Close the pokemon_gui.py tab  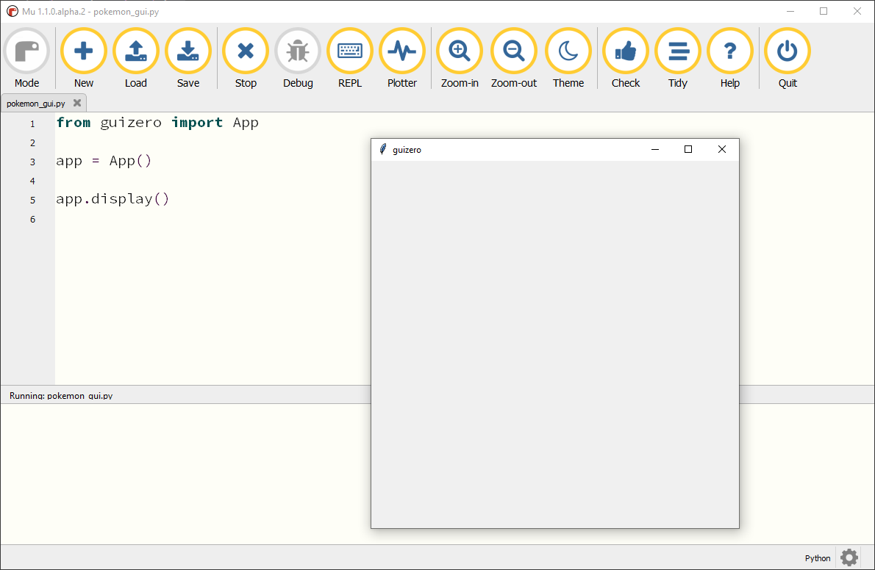77,103
